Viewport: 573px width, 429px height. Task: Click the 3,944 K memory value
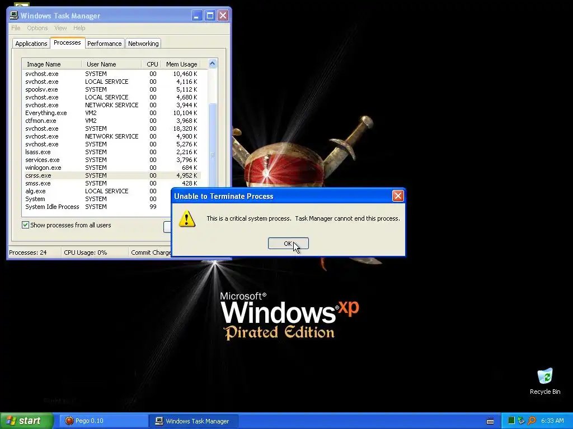187,105
